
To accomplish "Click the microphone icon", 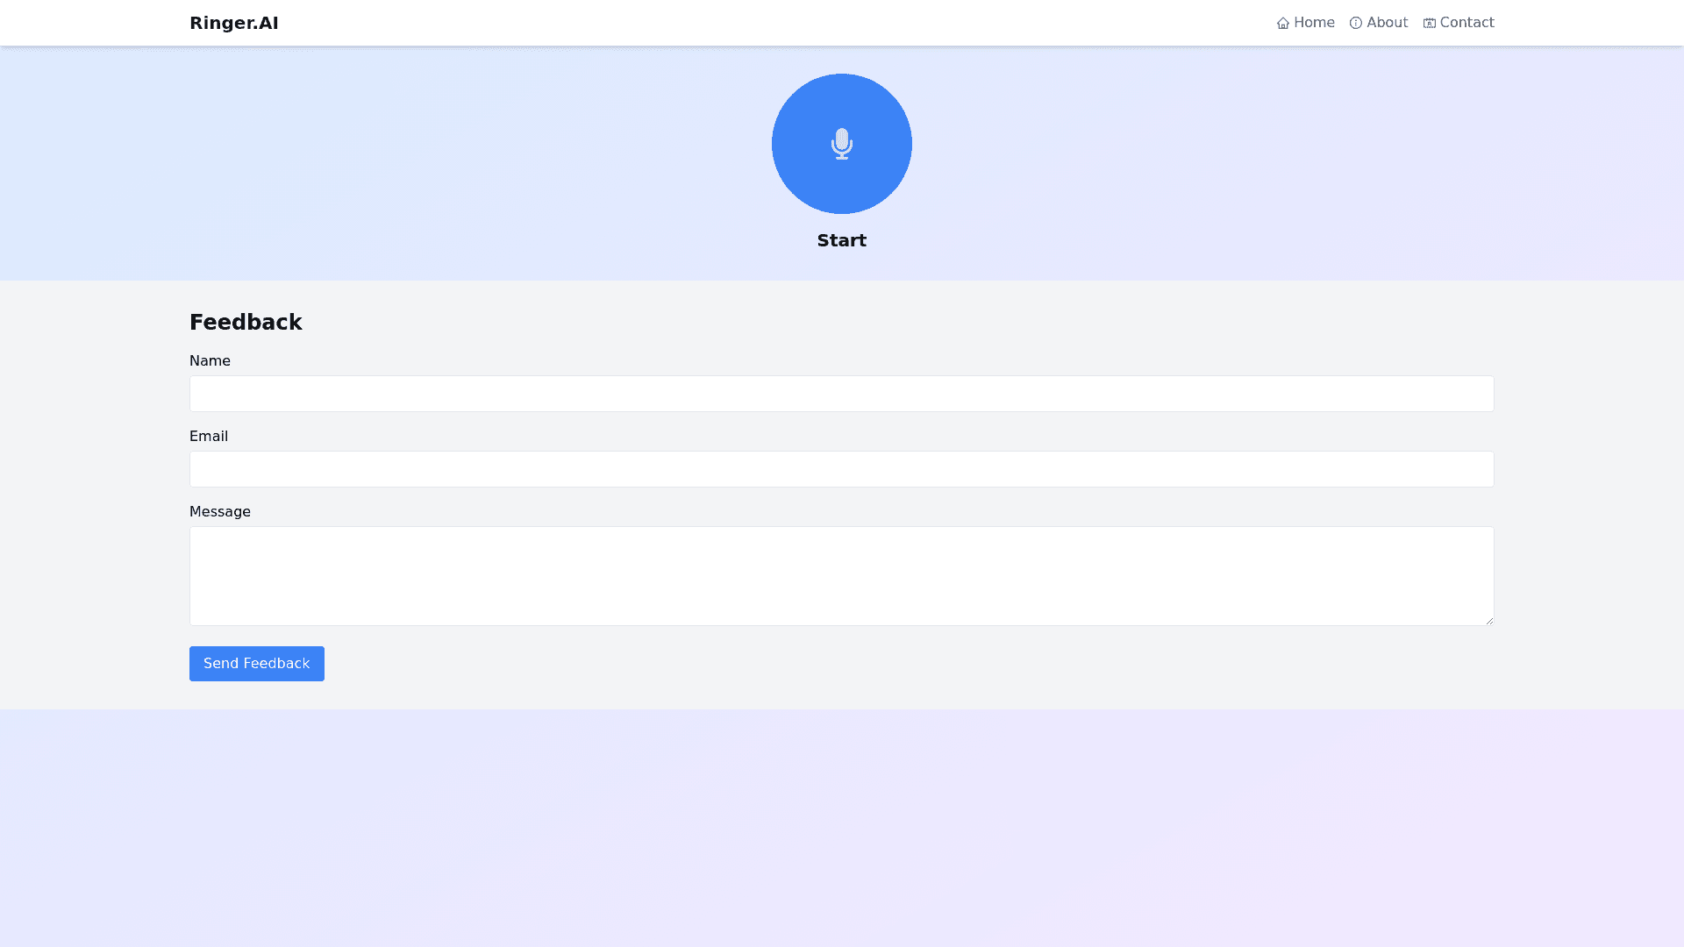I will coord(841,144).
